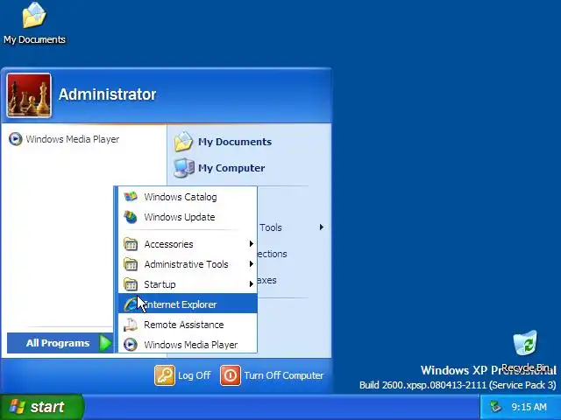The image size is (561, 420).
Task: Expand the Startup submenu arrow
Action: coord(252,284)
